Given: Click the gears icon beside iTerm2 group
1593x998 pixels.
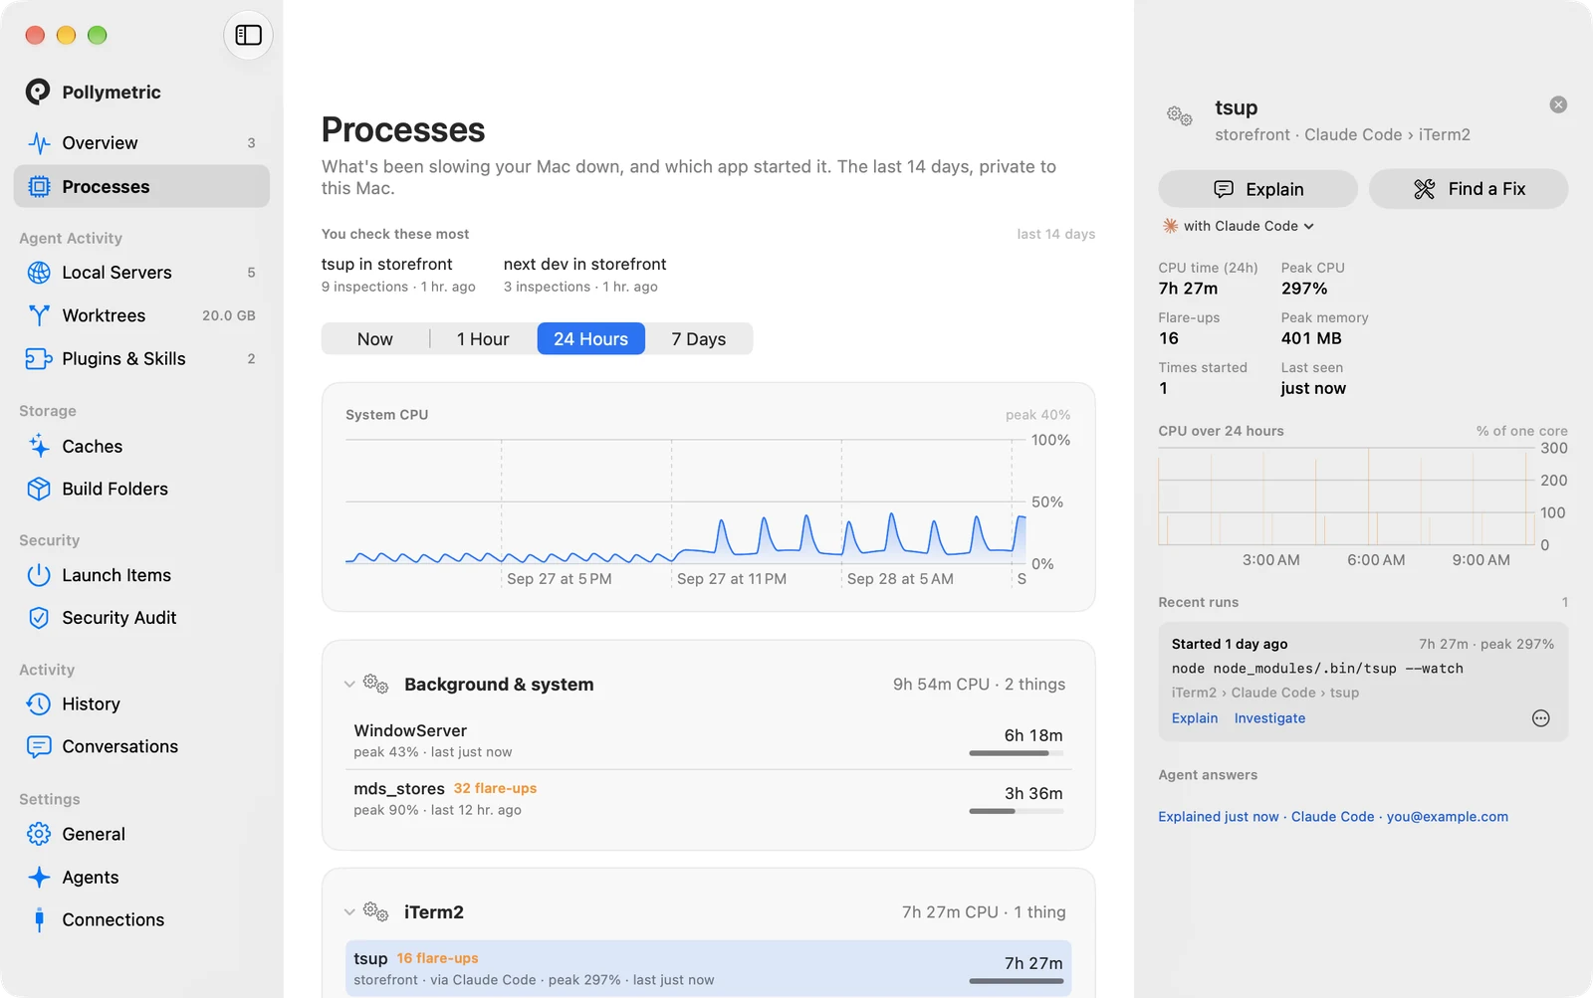Looking at the screenshot, I should point(375,911).
